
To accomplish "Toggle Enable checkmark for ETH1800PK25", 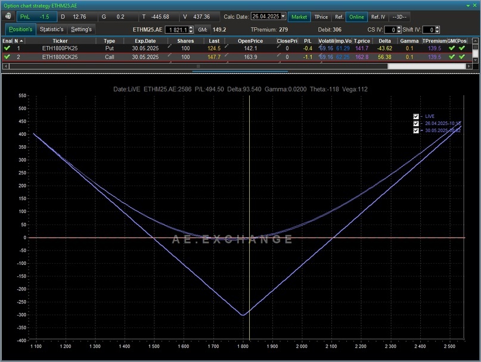I will tap(7, 48).
